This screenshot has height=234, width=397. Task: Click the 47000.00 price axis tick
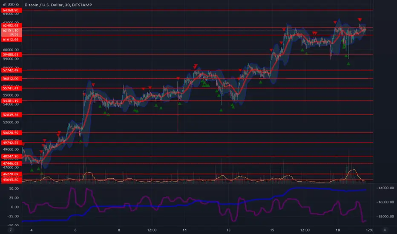coord(11,168)
